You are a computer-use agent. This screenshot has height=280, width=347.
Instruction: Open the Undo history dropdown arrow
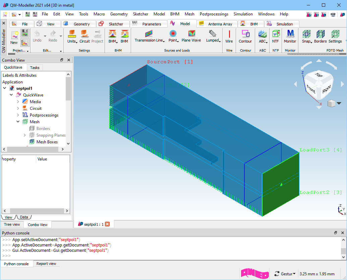point(45,36)
